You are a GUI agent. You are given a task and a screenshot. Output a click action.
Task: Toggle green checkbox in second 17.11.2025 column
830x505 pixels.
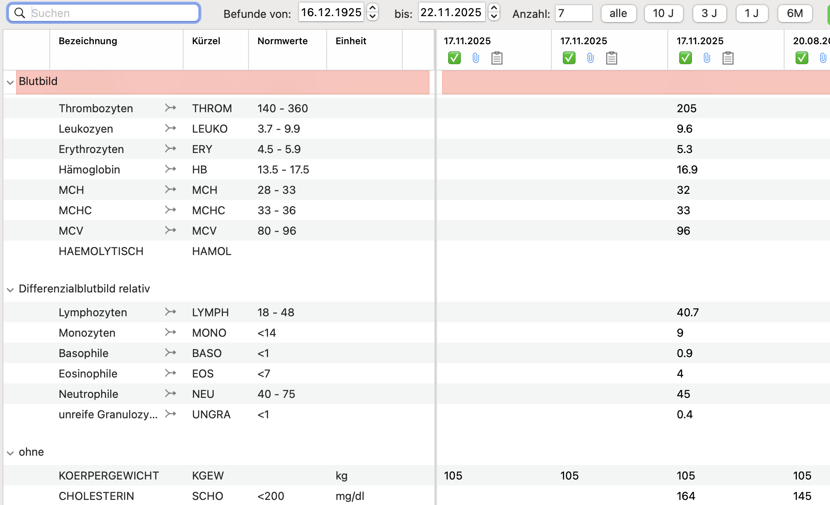click(569, 58)
